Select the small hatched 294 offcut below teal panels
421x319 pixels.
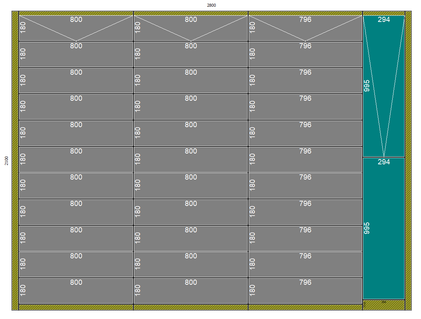(384, 305)
